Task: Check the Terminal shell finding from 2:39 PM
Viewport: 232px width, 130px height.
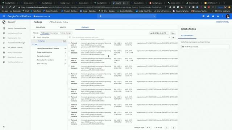Action: click(69, 89)
